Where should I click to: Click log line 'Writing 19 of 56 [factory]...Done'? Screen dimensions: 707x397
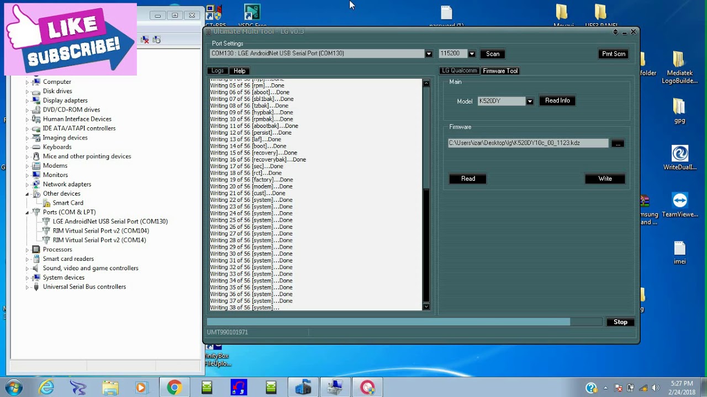pos(251,180)
